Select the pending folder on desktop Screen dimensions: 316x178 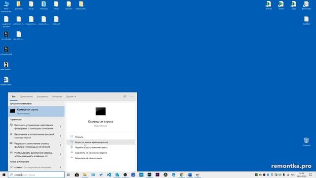pyautogui.click(x=19, y=5)
